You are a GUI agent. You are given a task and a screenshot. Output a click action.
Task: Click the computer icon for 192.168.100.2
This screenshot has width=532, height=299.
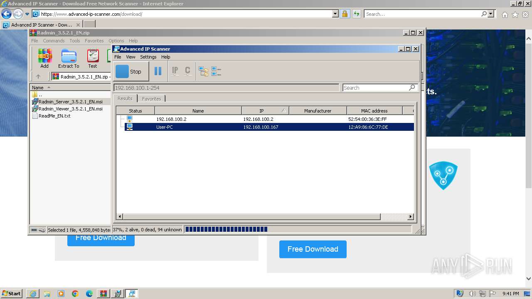click(x=129, y=119)
